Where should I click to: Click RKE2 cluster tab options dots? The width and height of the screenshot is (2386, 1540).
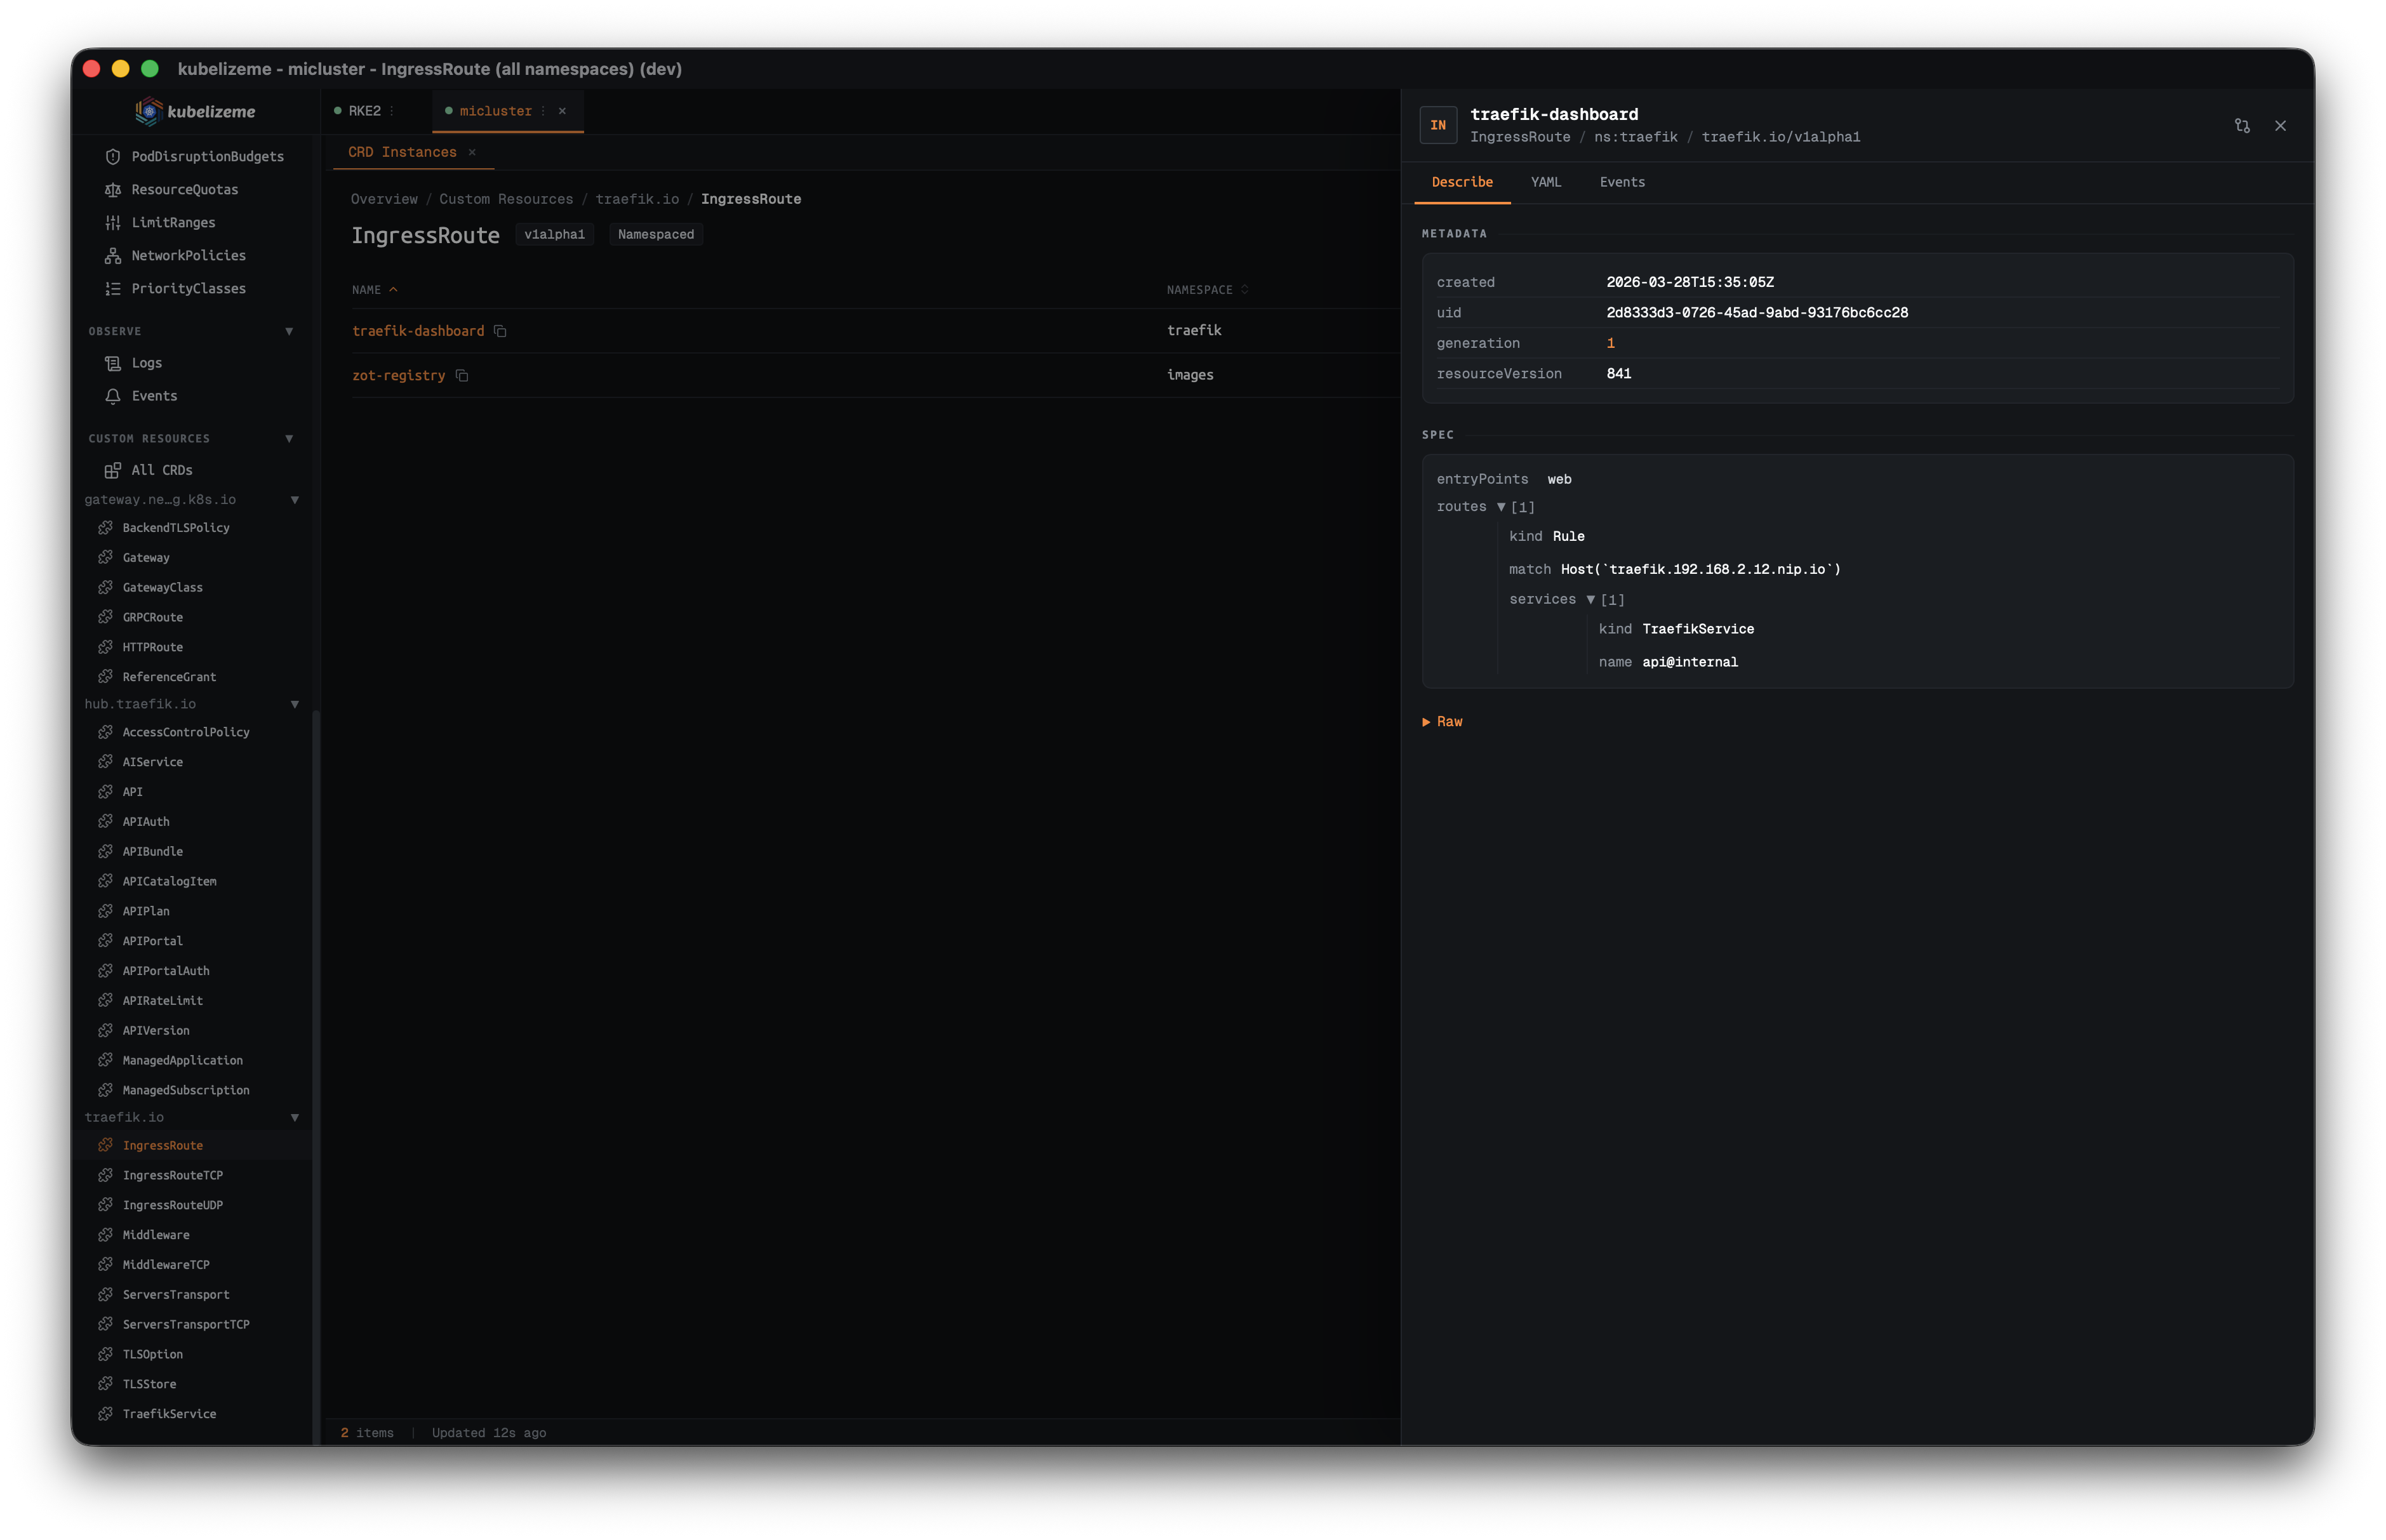coord(391,111)
